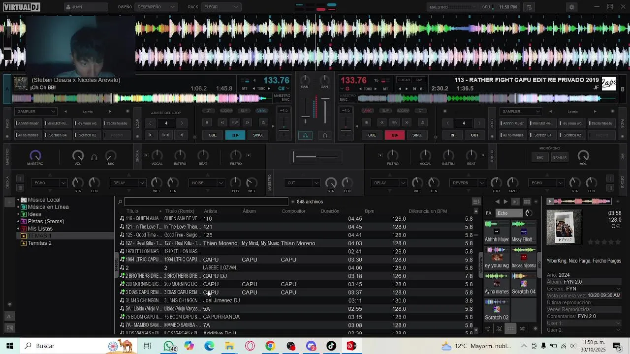The width and height of the screenshot is (630, 354).
Task: Click the sideview play arrow icon
Action: (x=505, y=202)
